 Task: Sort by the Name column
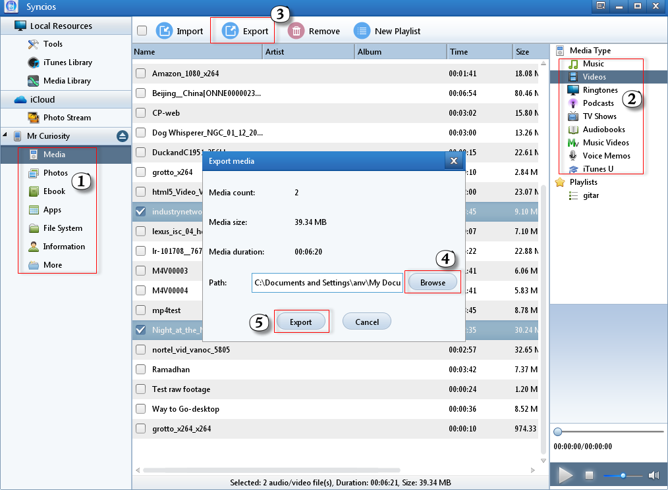[198, 52]
